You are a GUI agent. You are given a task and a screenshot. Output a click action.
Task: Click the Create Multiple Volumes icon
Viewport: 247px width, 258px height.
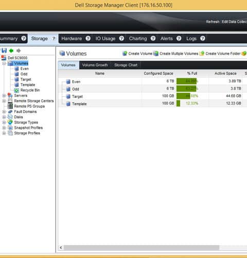click(x=156, y=54)
